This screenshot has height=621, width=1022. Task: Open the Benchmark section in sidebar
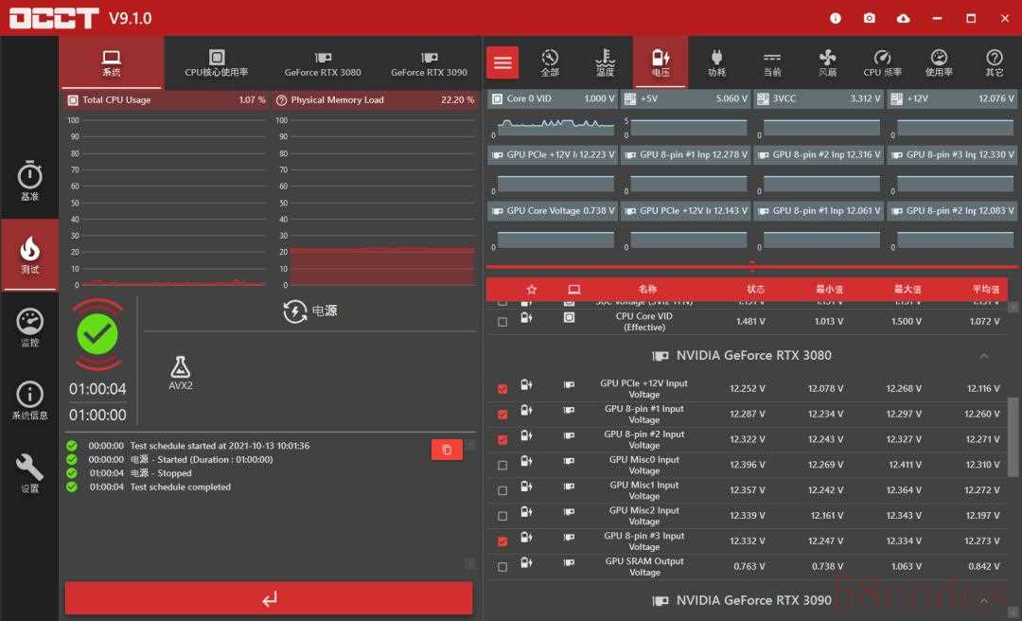29,181
